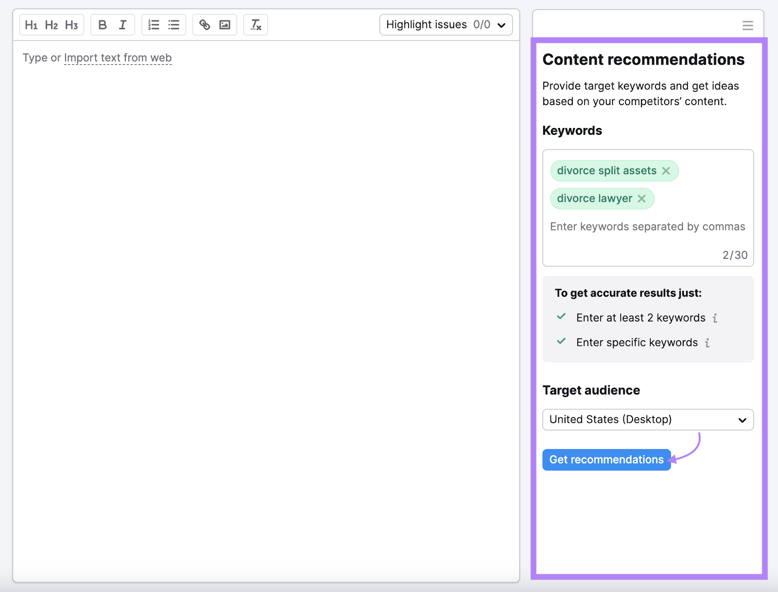Insert a bulleted list
This screenshot has width=778, height=592.
pos(174,24)
